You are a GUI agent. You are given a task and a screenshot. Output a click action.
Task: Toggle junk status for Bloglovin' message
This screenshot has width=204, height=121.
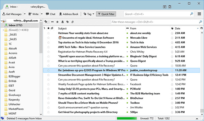172,57
